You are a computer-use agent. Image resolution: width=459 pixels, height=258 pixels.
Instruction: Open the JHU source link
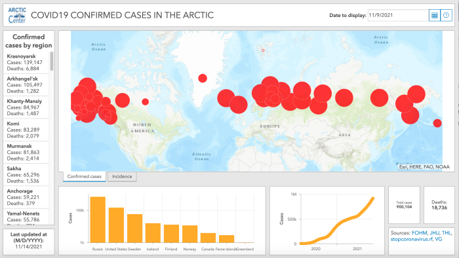pyautogui.click(x=434, y=233)
